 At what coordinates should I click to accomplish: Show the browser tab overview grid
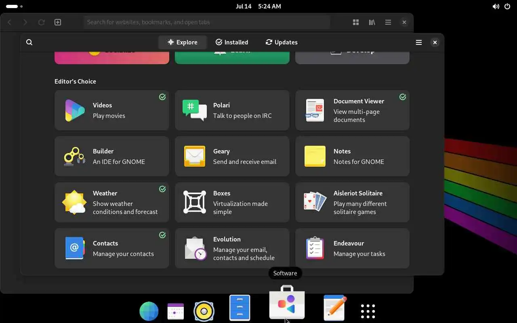pyautogui.click(x=356, y=22)
